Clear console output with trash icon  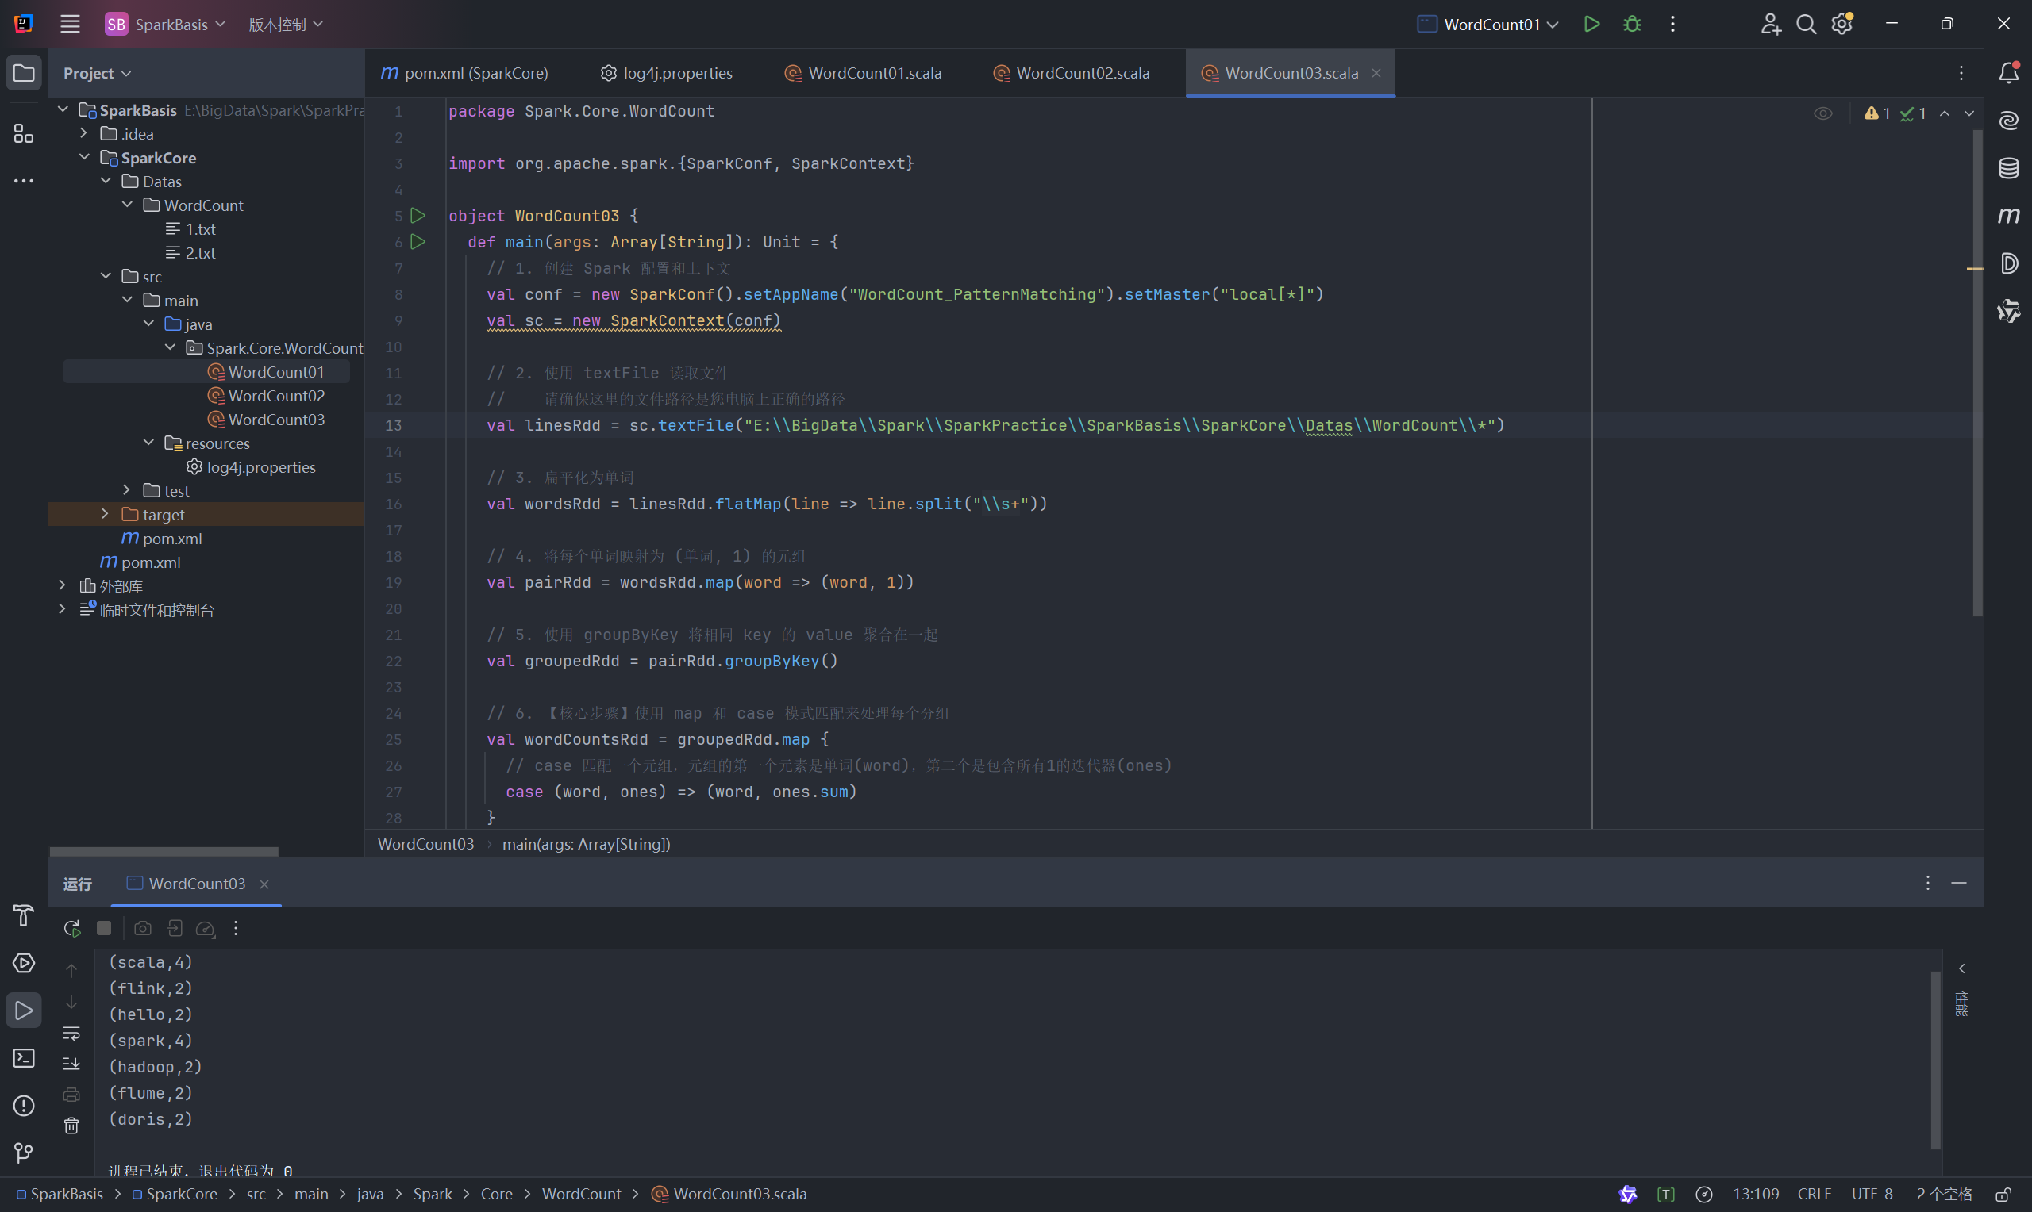72,1126
